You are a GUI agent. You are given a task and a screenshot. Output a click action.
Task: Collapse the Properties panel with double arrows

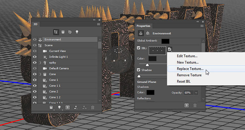(198, 22)
